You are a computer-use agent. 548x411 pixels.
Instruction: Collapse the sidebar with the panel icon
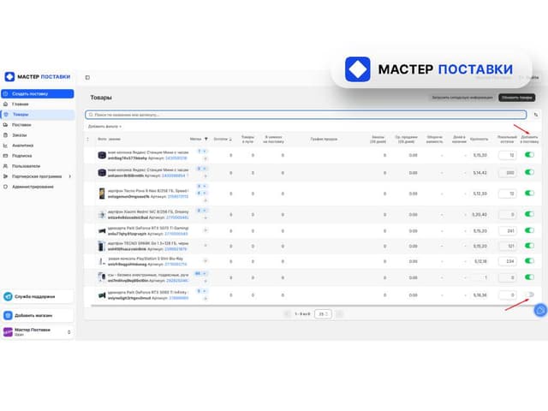click(87, 78)
